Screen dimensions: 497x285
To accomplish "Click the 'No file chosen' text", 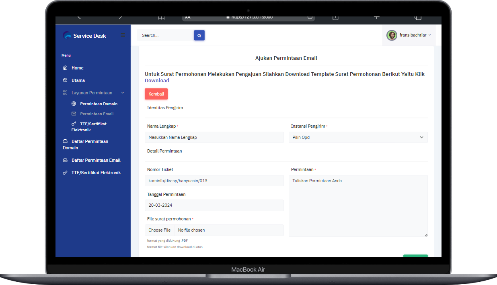I will 191,230.
